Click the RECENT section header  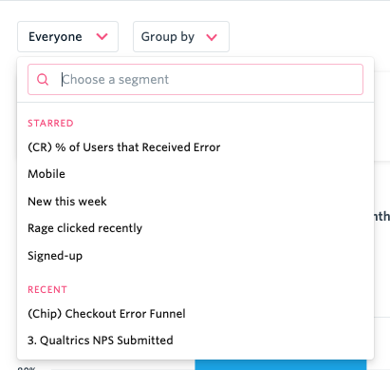47,289
